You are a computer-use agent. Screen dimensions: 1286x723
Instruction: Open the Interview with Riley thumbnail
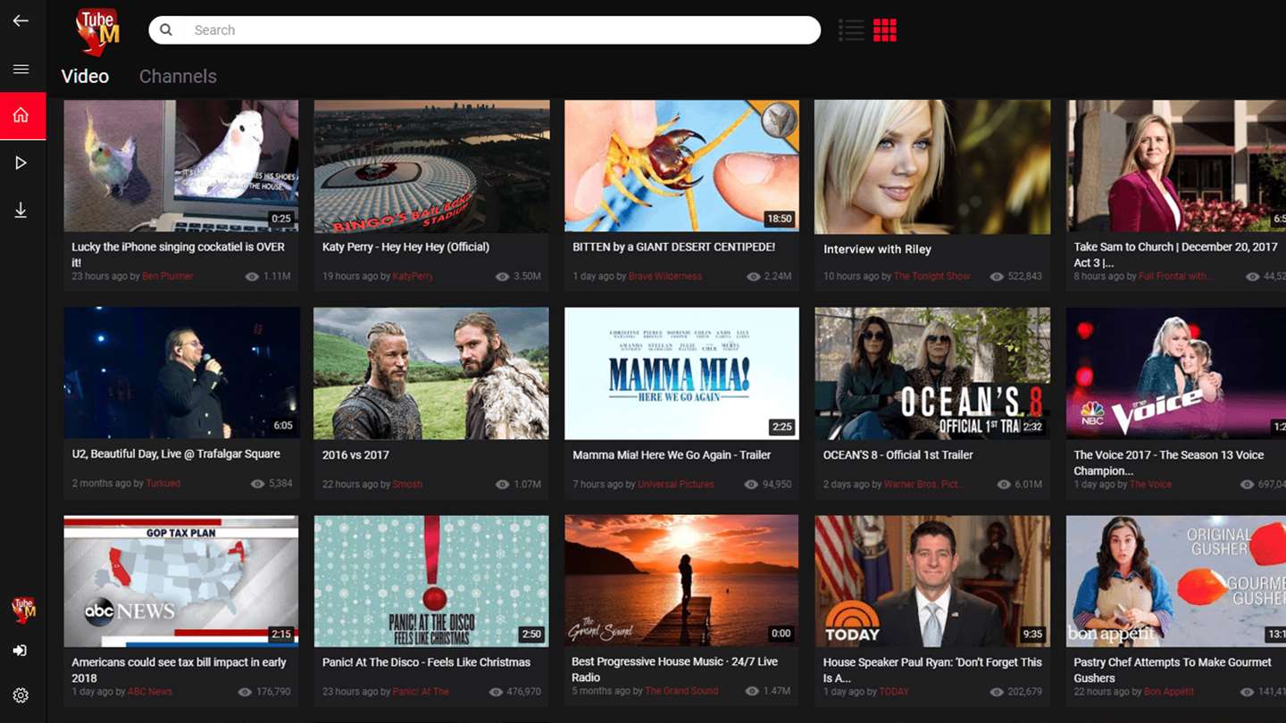pos(932,167)
